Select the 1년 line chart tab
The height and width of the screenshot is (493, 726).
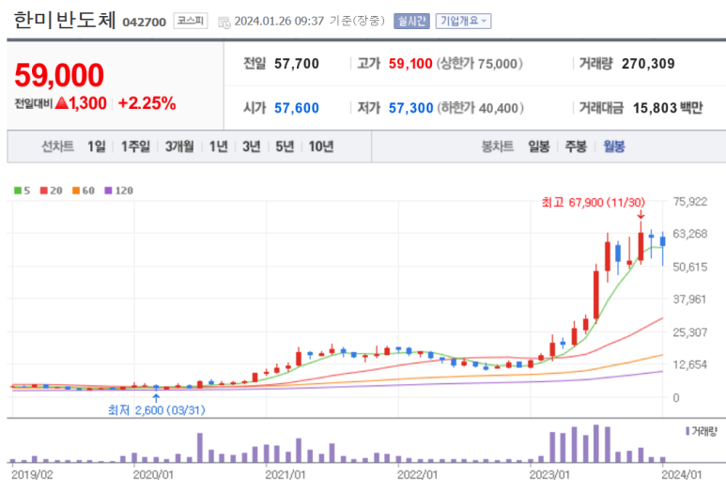click(x=218, y=146)
